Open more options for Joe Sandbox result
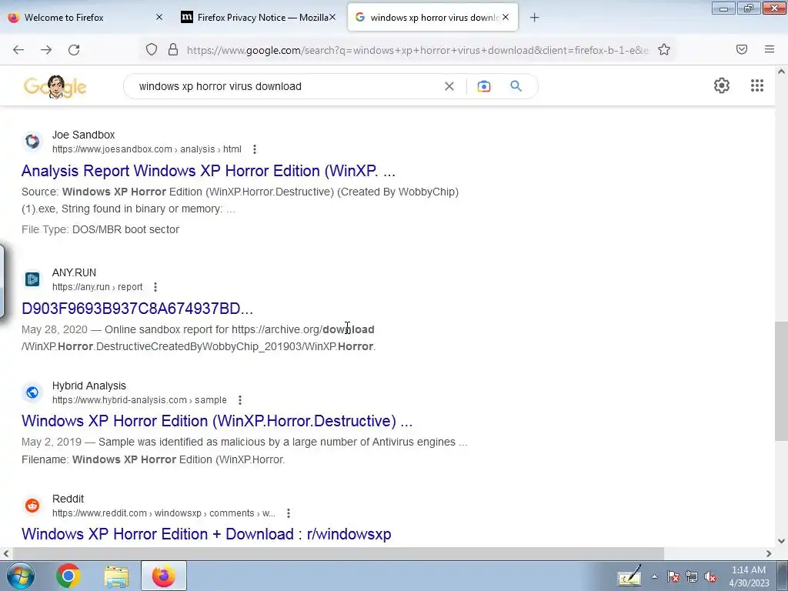The image size is (788, 591). [255, 149]
